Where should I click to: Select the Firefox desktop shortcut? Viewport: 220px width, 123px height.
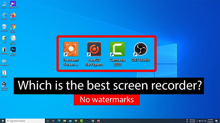coord(13,16)
